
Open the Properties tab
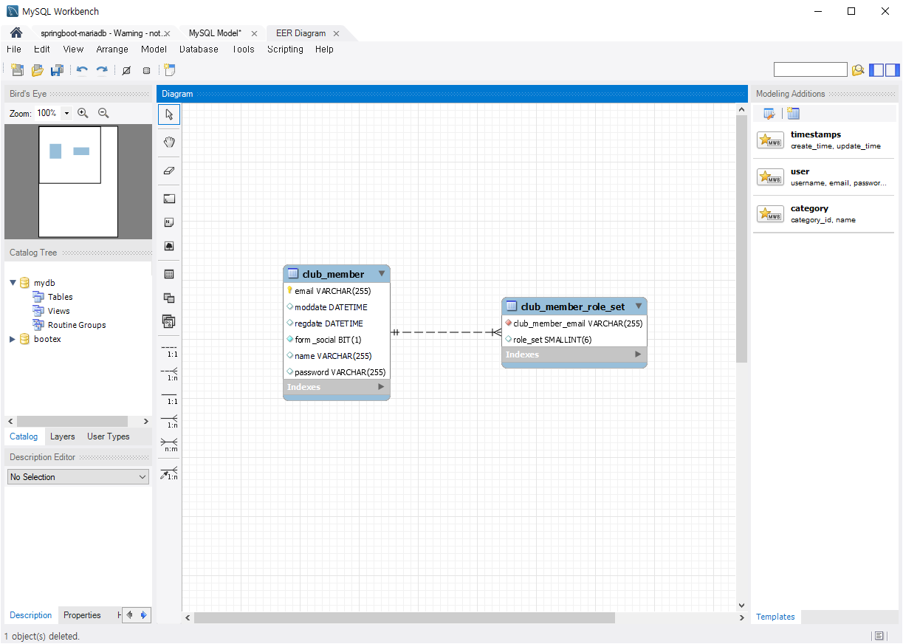click(x=82, y=615)
